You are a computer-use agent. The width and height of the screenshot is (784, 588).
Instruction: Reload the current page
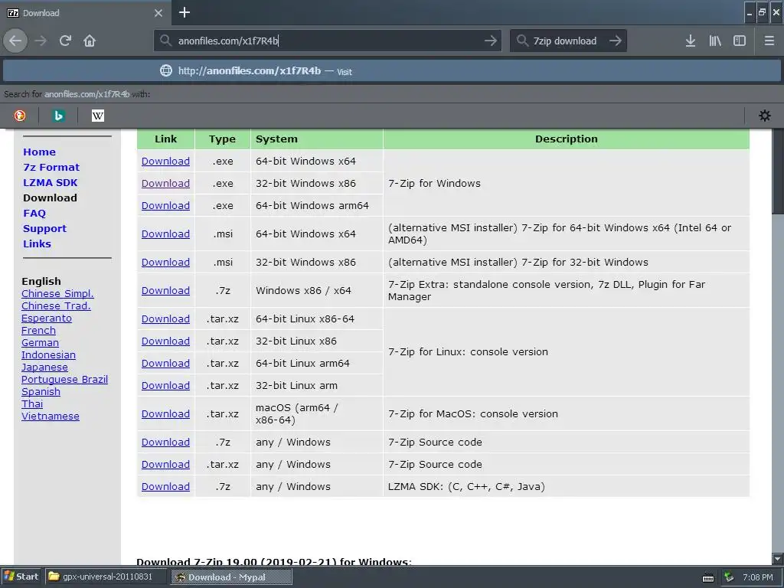pyautogui.click(x=65, y=41)
